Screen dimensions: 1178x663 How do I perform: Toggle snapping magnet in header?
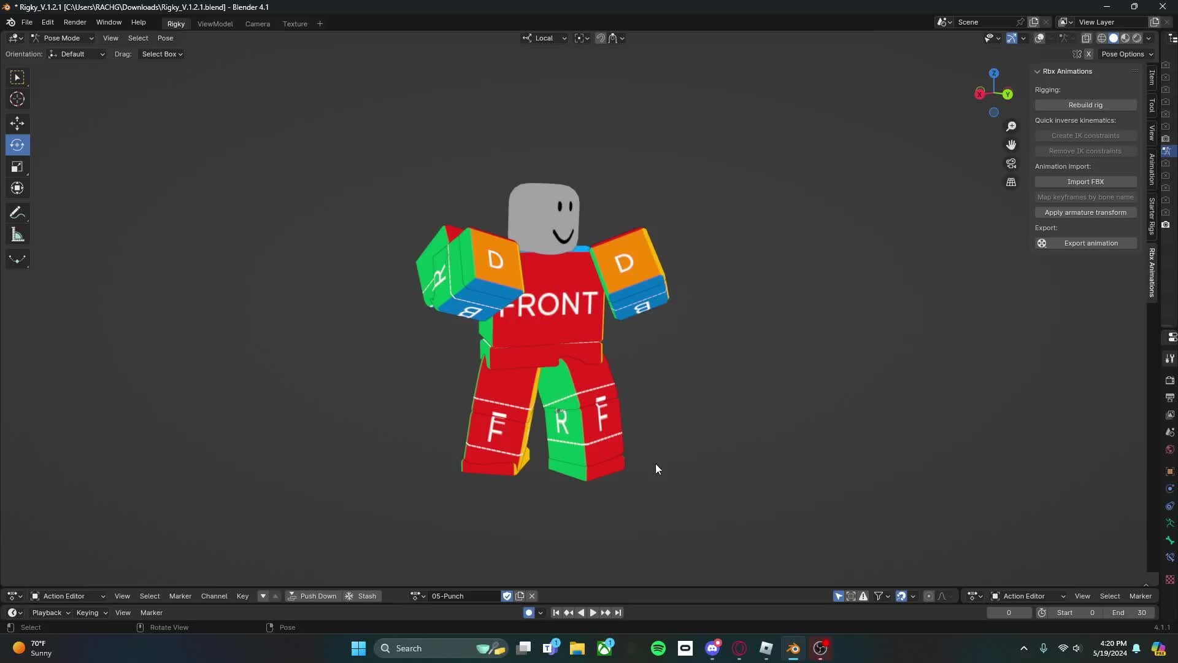tap(601, 38)
